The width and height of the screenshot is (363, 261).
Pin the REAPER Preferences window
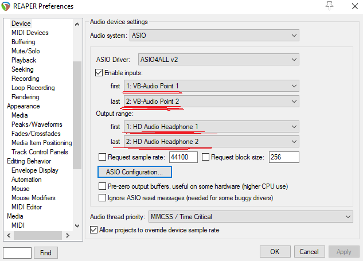click(329, 6)
